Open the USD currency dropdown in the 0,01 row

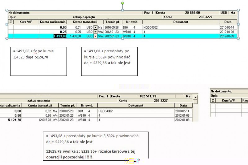point(95,28)
